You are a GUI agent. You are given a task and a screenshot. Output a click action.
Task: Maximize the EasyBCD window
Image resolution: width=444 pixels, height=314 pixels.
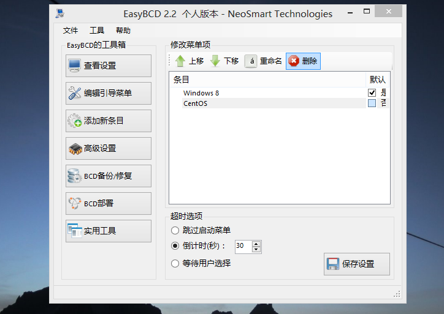pos(367,12)
